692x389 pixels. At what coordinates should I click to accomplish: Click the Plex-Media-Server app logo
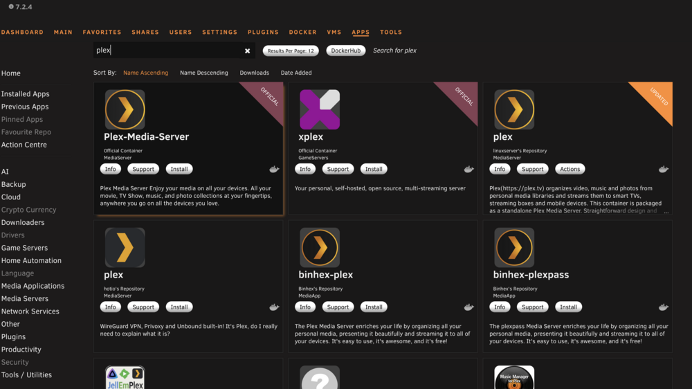125,109
